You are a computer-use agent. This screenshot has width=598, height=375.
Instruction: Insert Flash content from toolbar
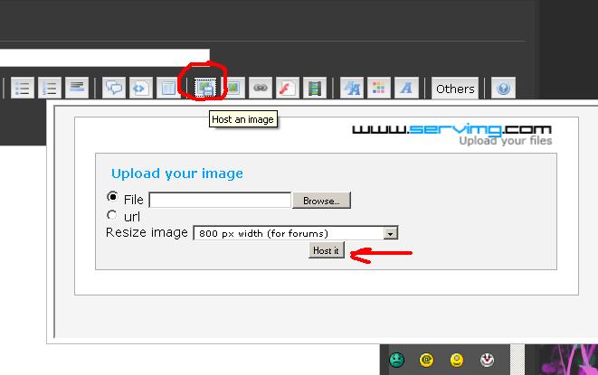pyautogui.click(x=288, y=88)
